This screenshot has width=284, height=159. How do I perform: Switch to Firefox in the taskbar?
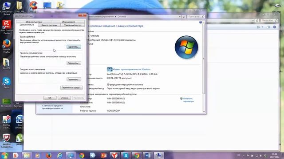(48, 155)
